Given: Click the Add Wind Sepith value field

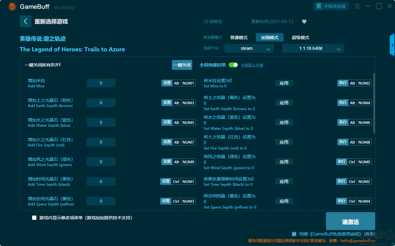Looking at the screenshot, I should [101, 162].
